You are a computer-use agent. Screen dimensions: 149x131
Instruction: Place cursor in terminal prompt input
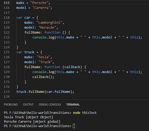(x=74, y=126)
